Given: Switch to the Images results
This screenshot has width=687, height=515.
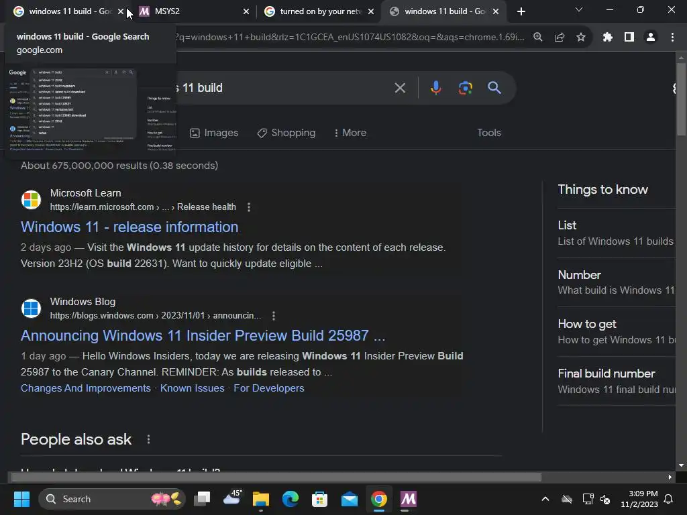Looking at the screenshot, I should pos(214,133).
